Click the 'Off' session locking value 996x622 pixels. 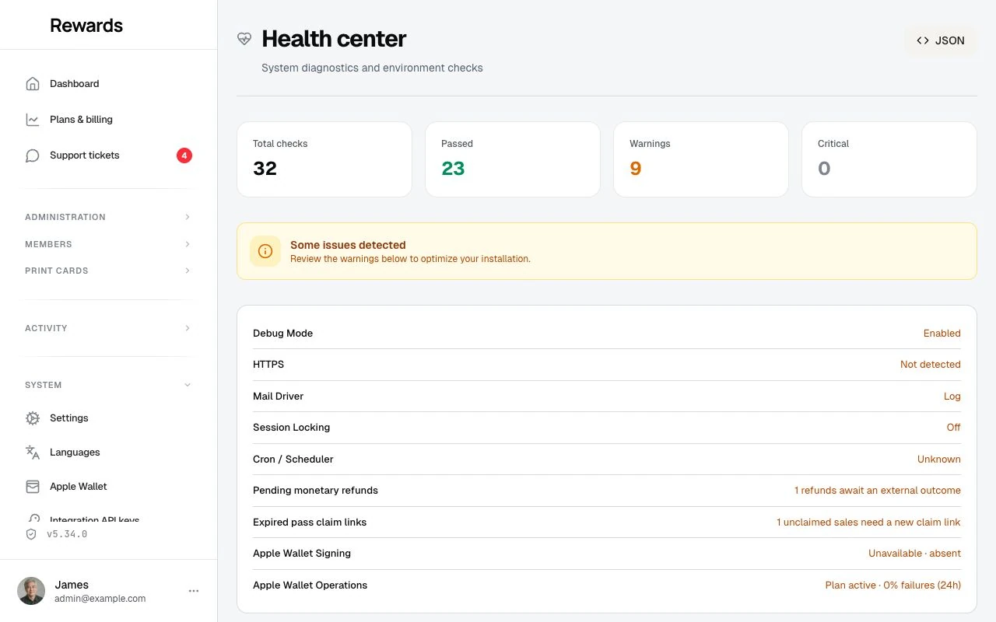point(954,428)
